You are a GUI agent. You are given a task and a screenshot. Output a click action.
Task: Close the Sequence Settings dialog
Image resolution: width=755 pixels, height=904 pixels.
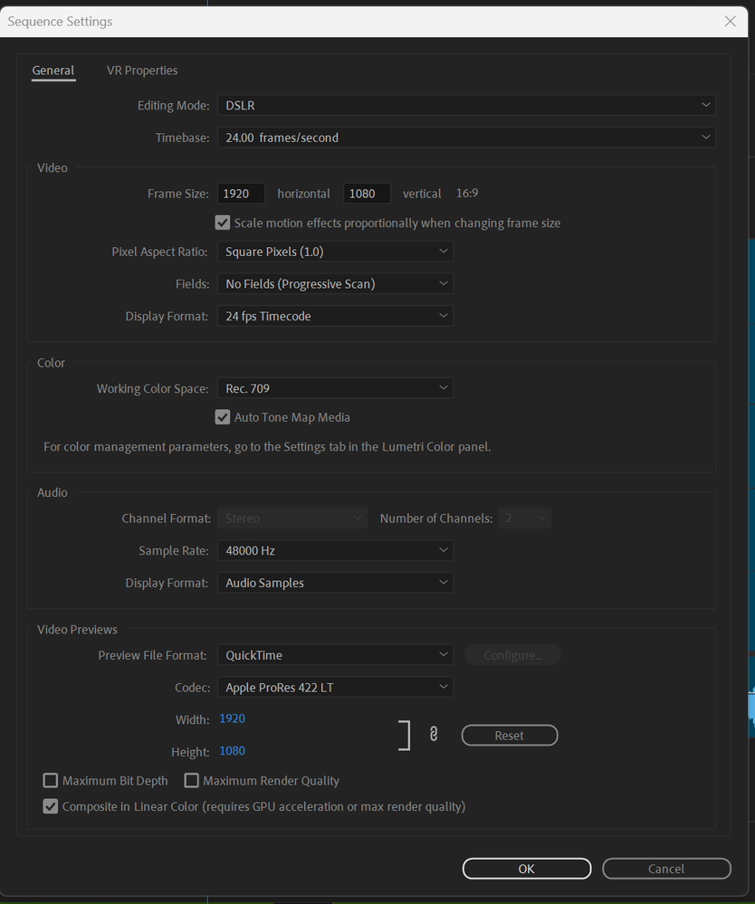click(731, 22)
